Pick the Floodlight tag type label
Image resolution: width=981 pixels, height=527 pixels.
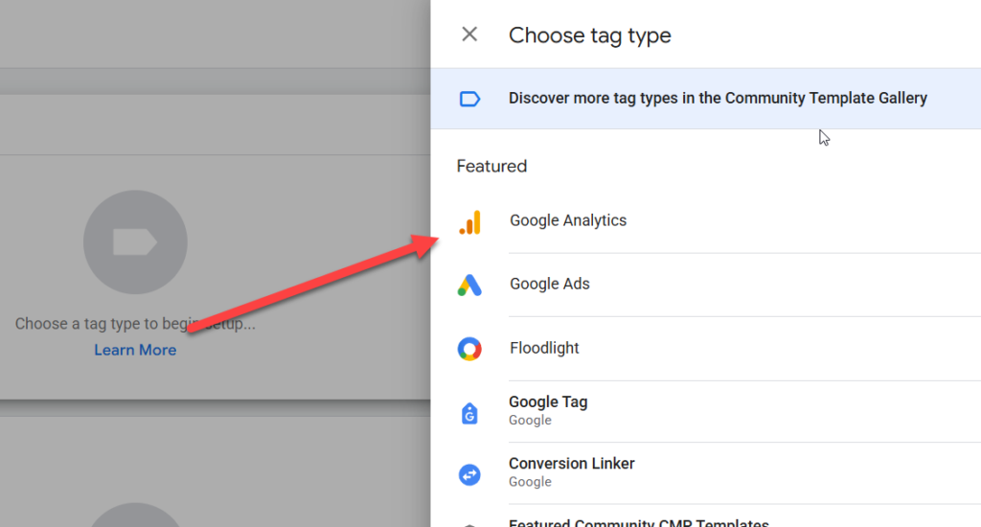click(x=544, y=348)
